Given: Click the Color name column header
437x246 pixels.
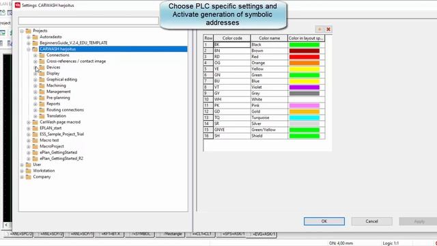Looking at the screenshot, I should coord(269,38).
